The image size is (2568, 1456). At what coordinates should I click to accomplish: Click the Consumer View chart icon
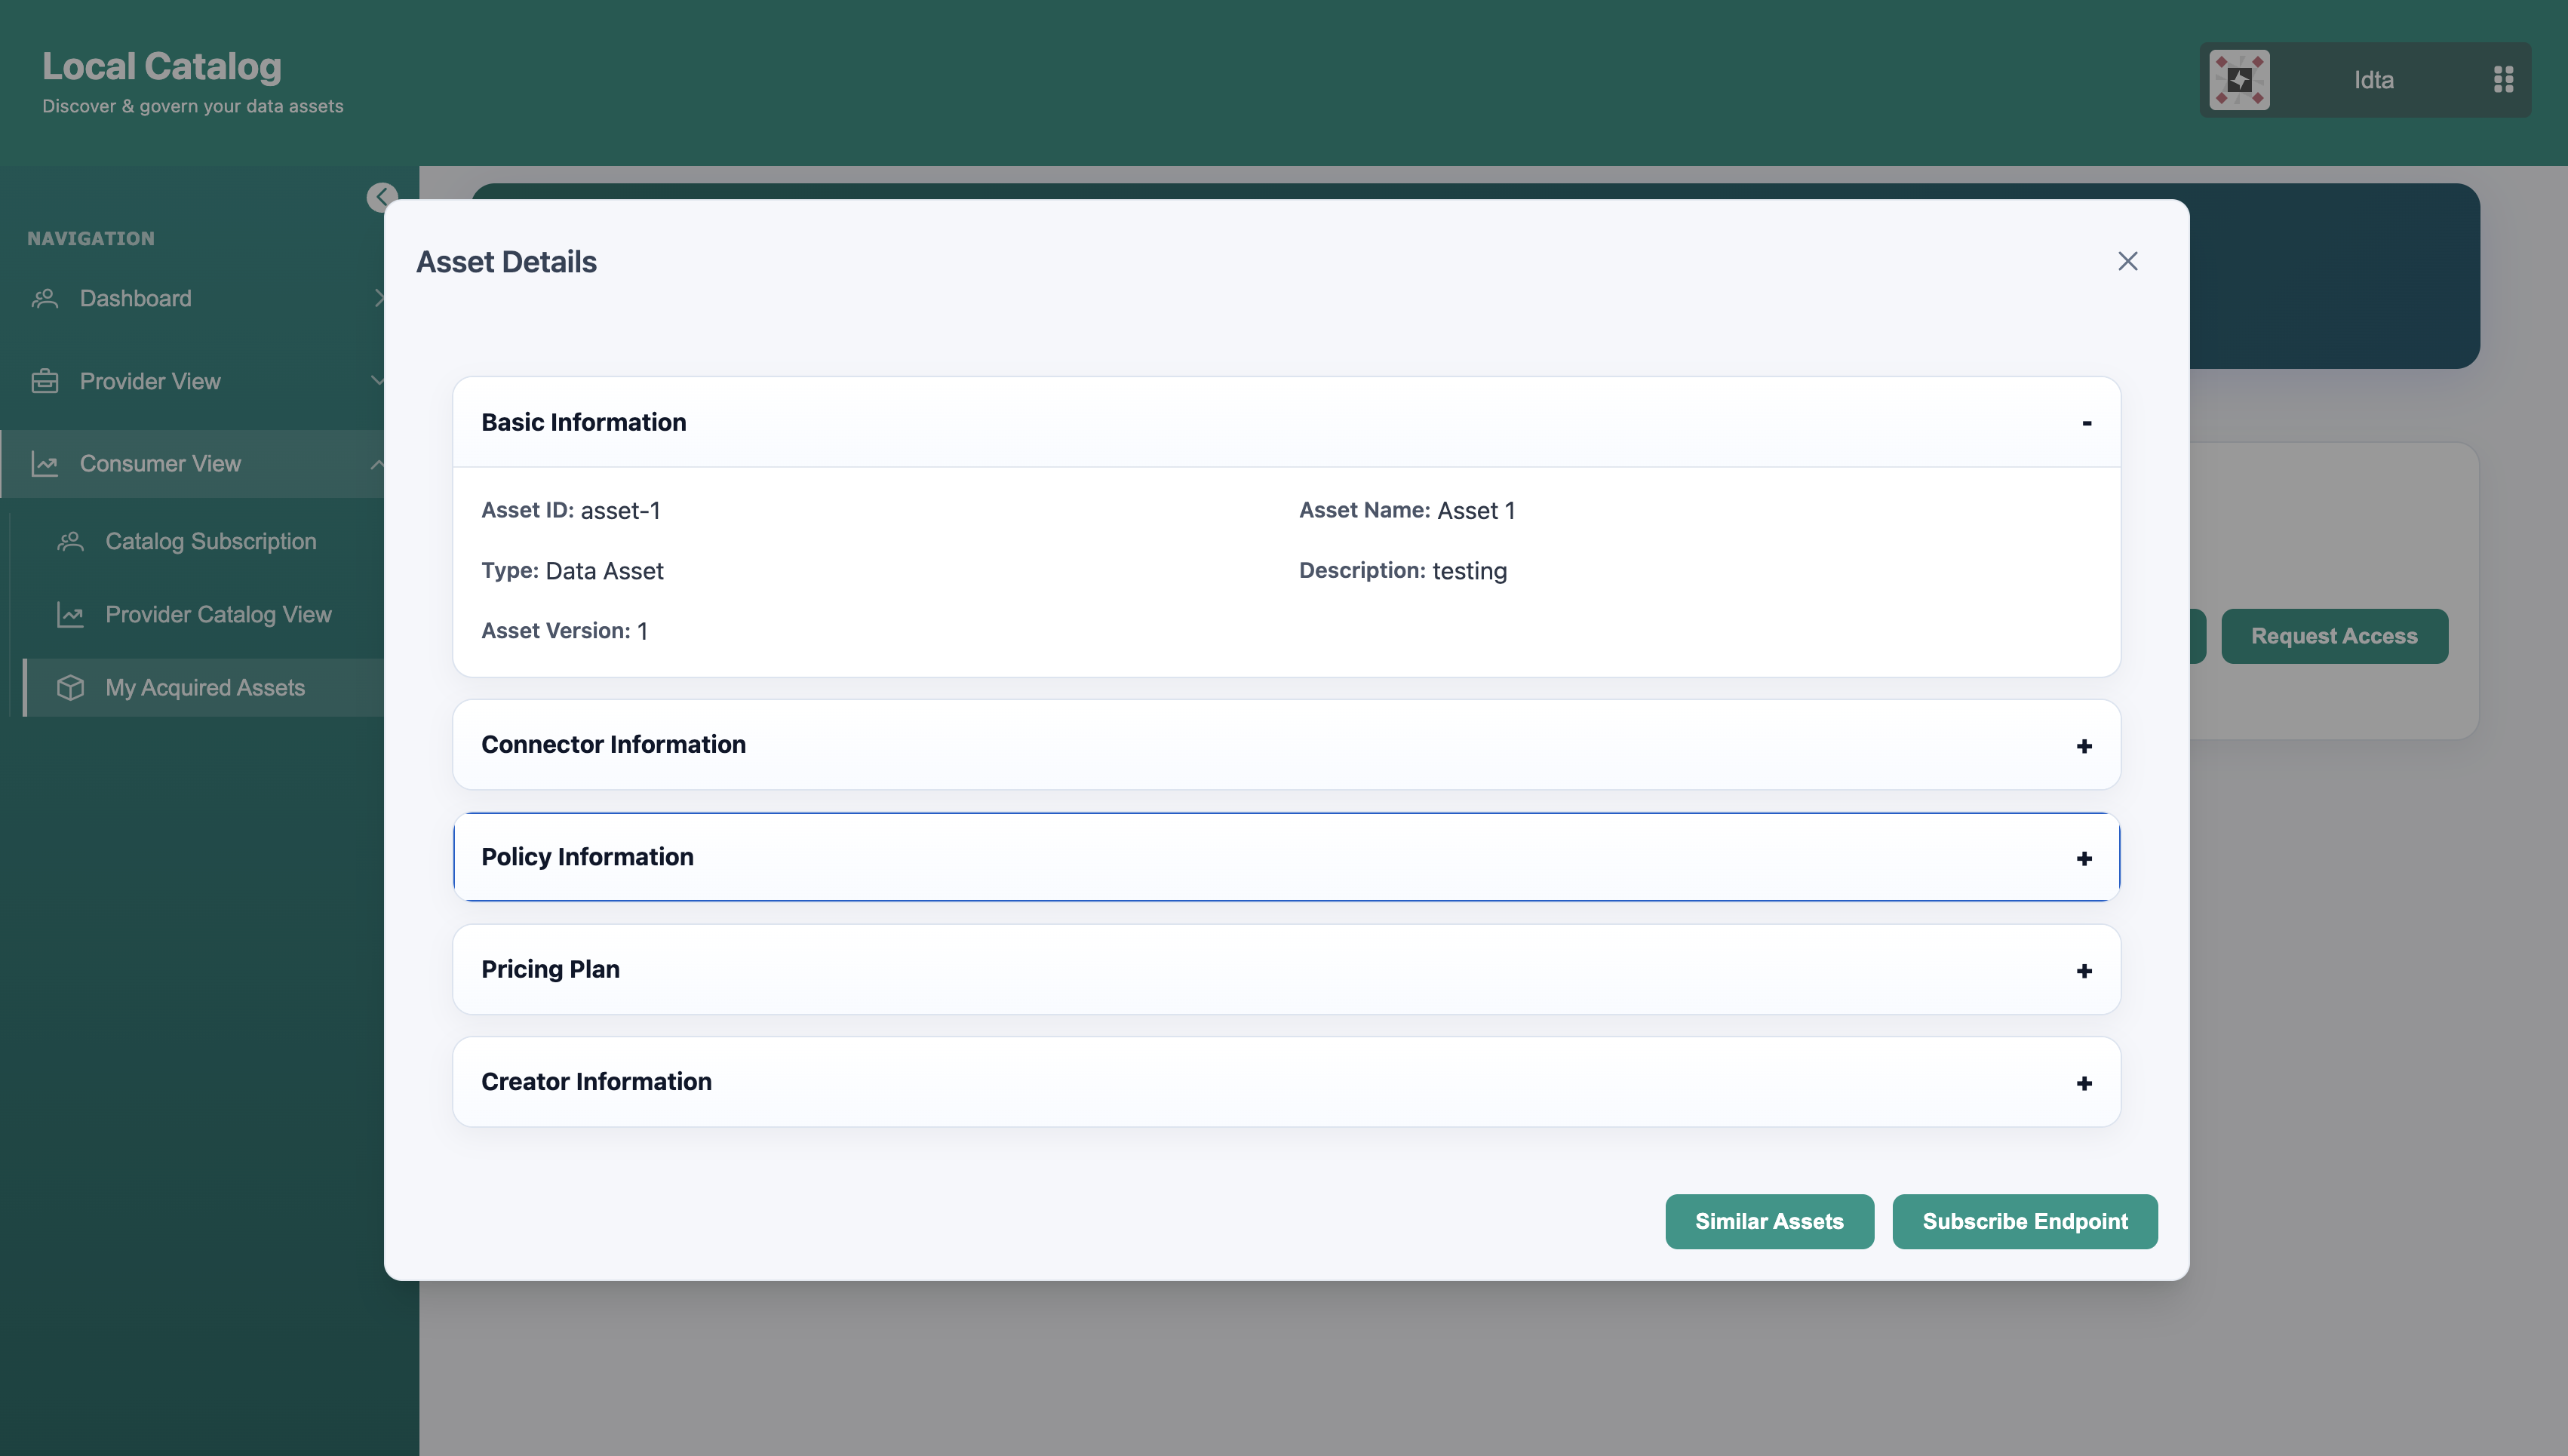(x=45, y=464)
